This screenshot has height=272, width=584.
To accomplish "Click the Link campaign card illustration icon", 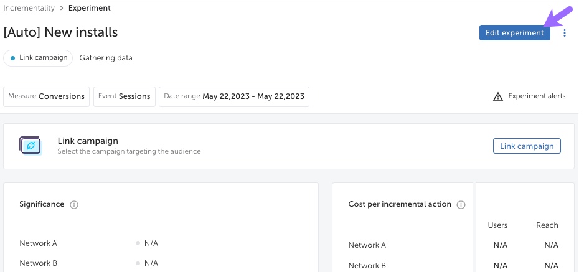I will 31,146.
